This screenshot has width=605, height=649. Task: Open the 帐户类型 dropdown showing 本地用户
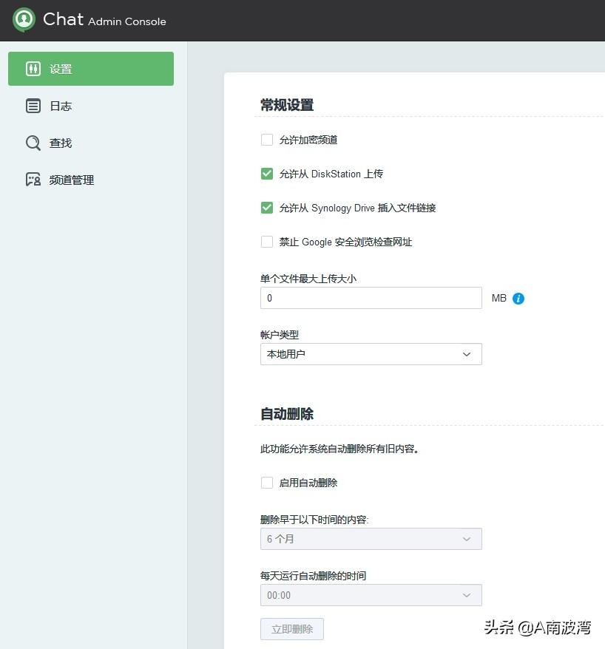[x=371, y=354]
